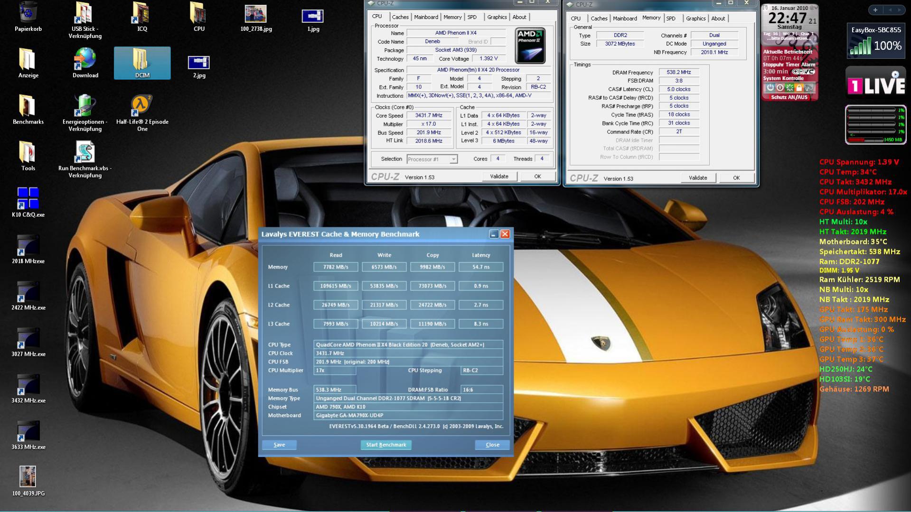Click the Core Voltage value 1.392 V

(488, 59)
